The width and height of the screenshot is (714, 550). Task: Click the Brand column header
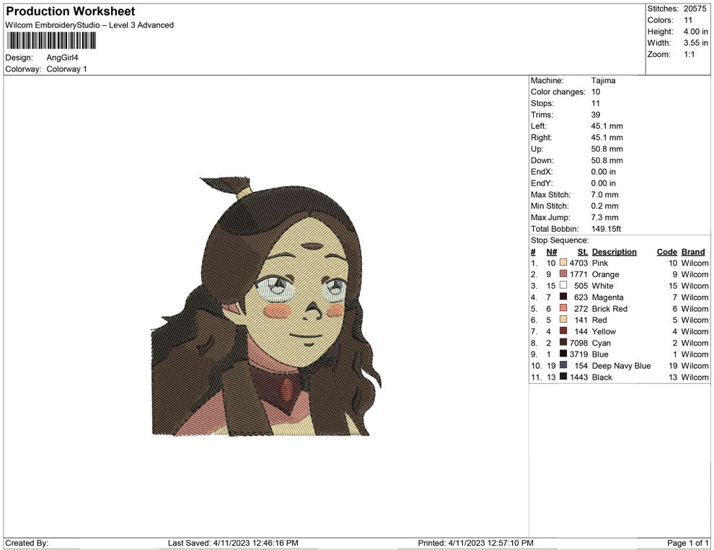tap(693, 252)
